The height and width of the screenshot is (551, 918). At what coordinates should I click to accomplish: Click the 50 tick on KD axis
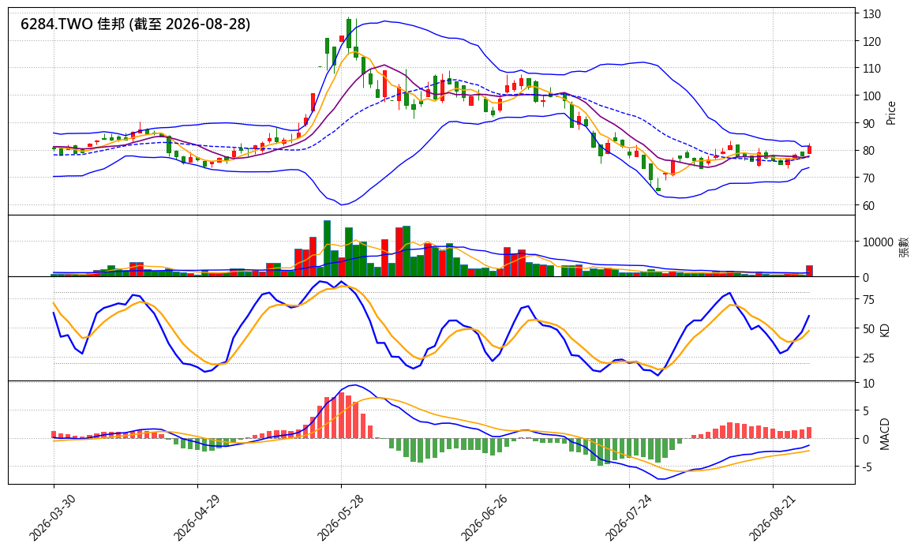point(868,328)
